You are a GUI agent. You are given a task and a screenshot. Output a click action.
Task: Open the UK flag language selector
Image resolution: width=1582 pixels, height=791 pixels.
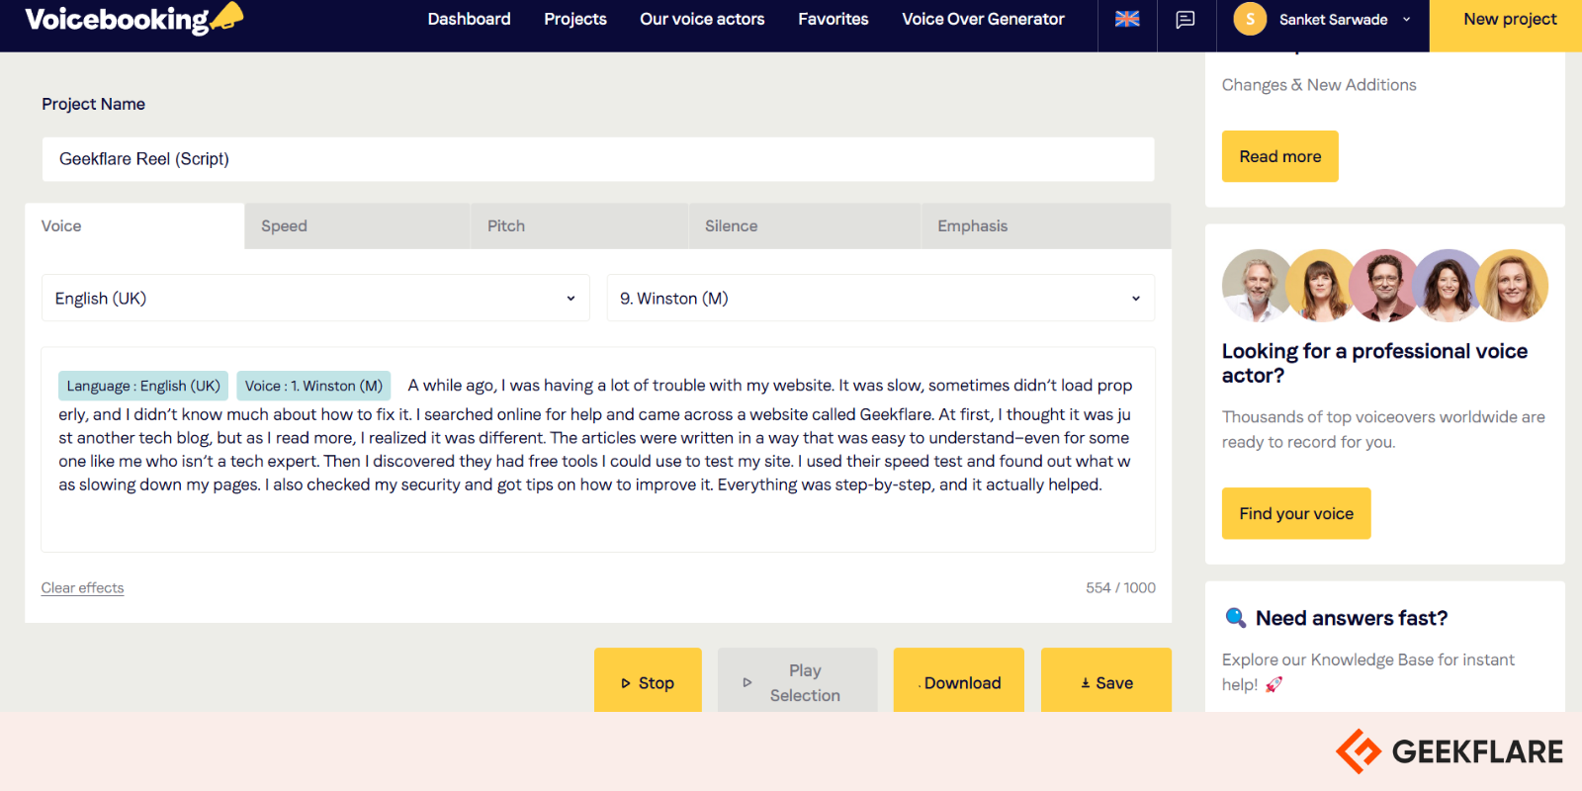pos(1127,19)
